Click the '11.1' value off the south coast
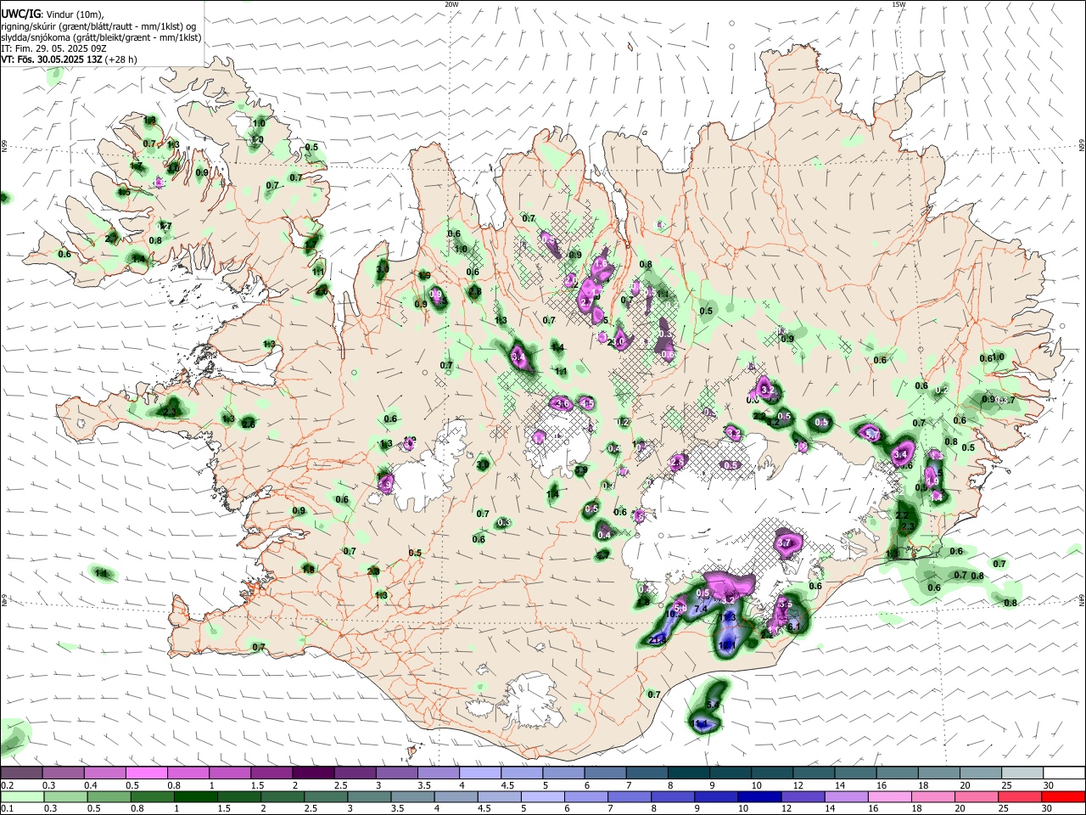Screen dimensions: 1086x815 [x=701, y=723]
